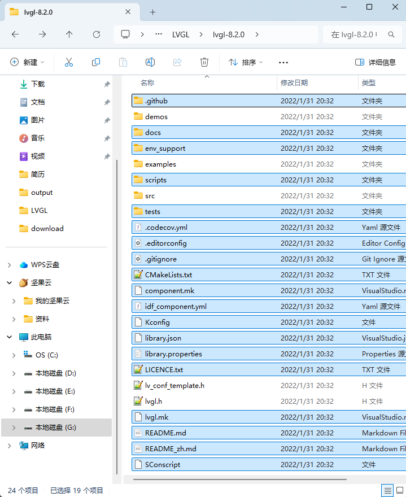Click the Copy icon in toolbar
This screenshot has height=497, width=406.
(96, 62)
